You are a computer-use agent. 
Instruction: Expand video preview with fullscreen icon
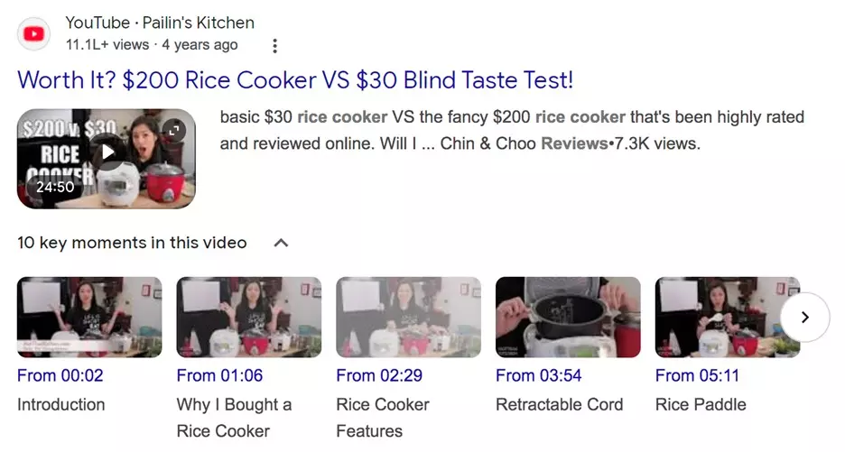coord(173,131)
